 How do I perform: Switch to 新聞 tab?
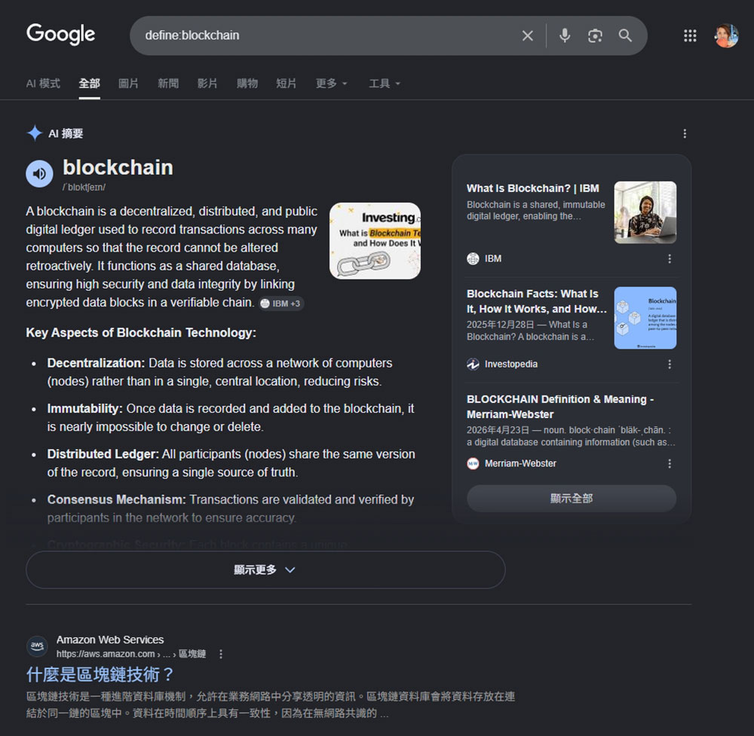(x=168, y=84)
